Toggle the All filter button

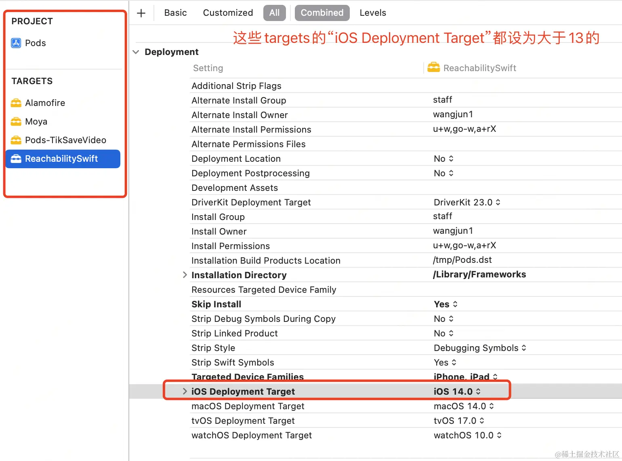click(x=275, y=13)
